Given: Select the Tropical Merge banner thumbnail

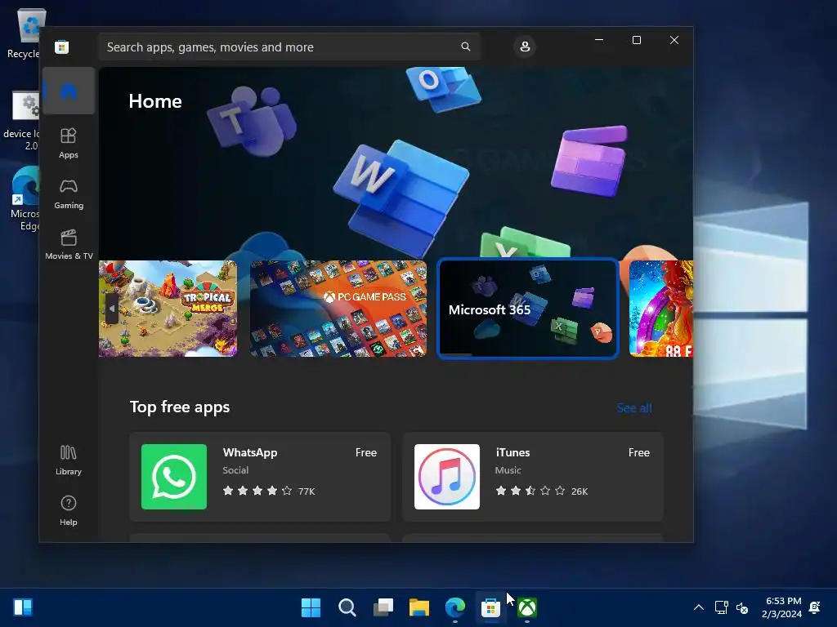Looking at the screenshot, I should pyautogui.click(x=168, y=309).
